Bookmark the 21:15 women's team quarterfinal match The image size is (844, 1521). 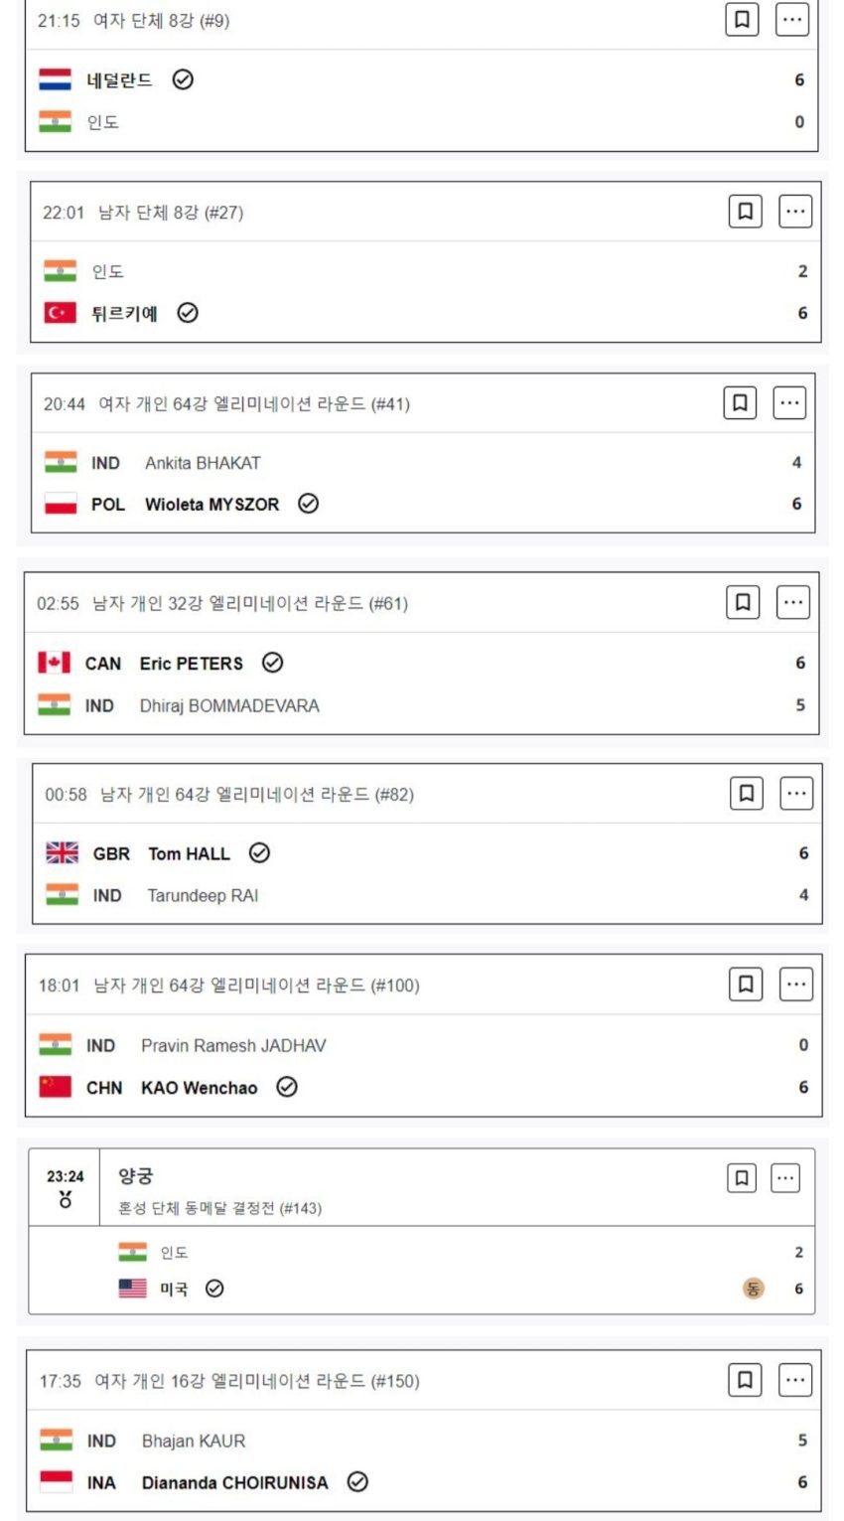[x=742, y=19]
